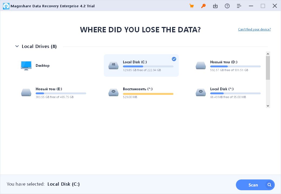Screen dimensions: 281x194
Task: Open the hamburger menu in the title bar
Action: pos(239,6)
